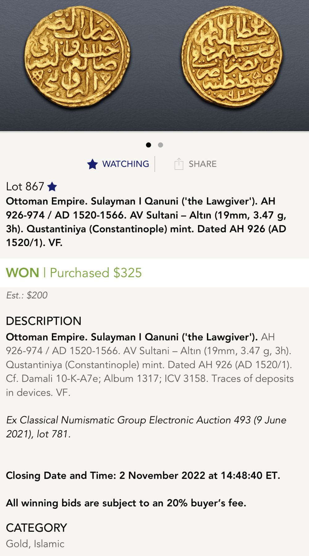
Task: Click the blue star beside Lot 867
Action: tap(52, 187)
